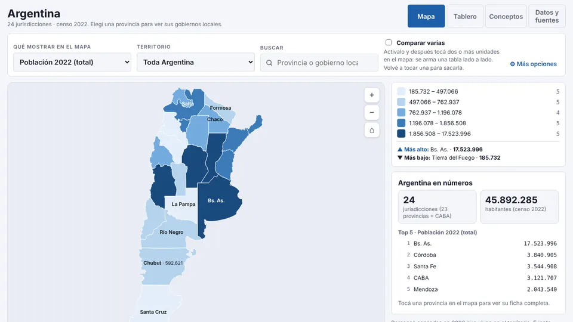Zoom out of the map with minus button
The height and width of the screenshot is (322, 573).
[x=372, y=113]
